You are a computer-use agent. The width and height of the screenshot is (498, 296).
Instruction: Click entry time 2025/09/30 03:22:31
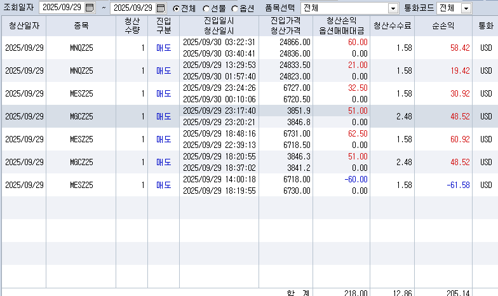coord(219,42)
